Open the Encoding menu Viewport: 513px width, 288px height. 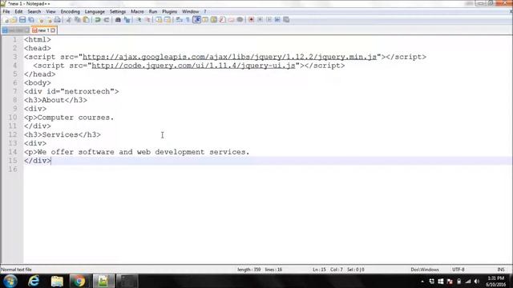70,11
